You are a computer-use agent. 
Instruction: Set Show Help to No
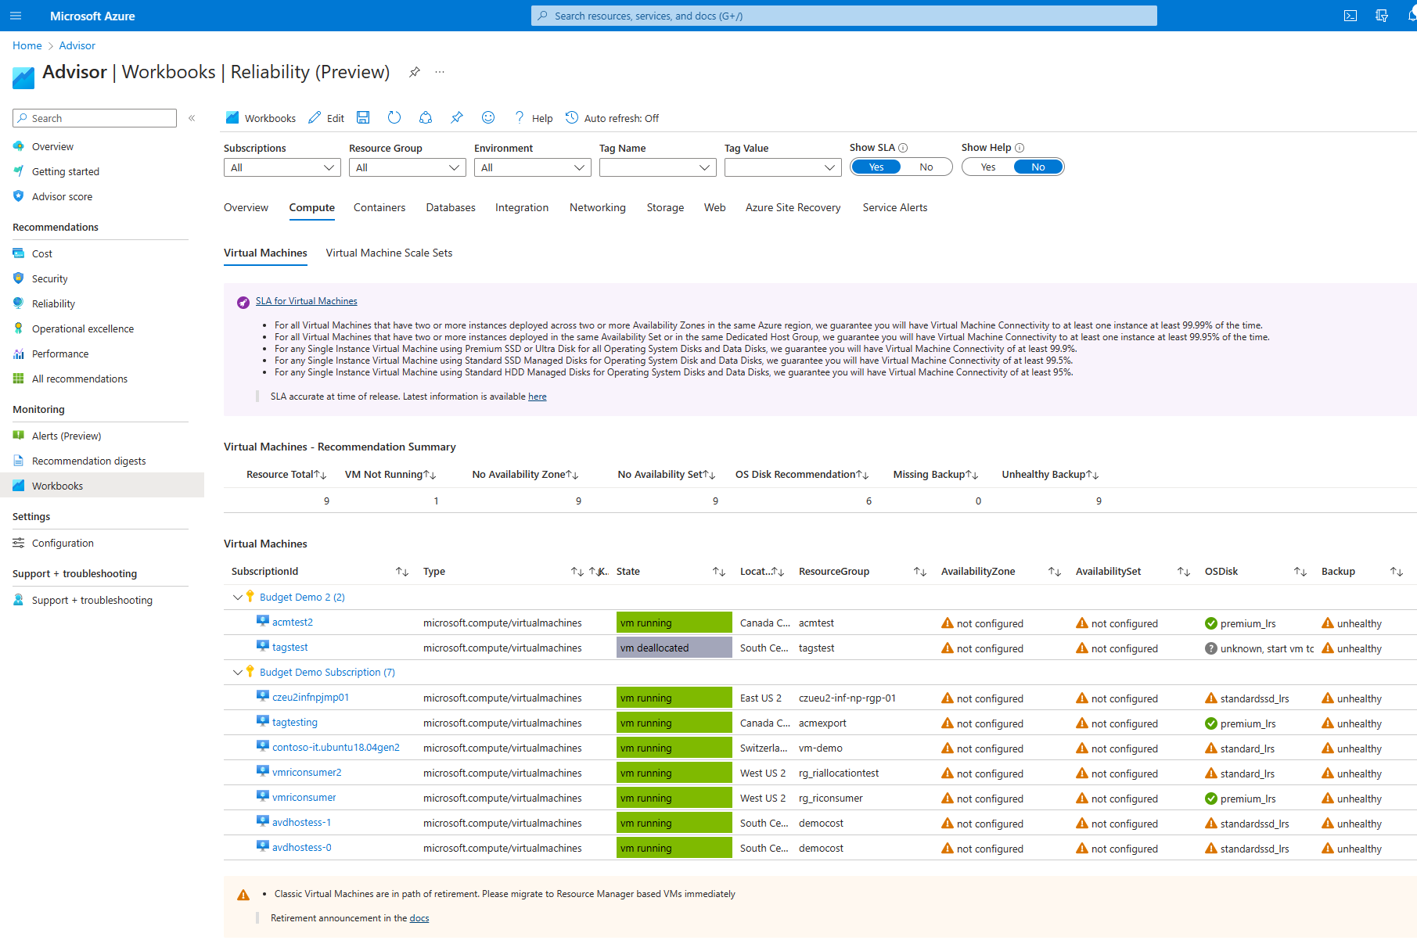click(x=1038, y=167)
